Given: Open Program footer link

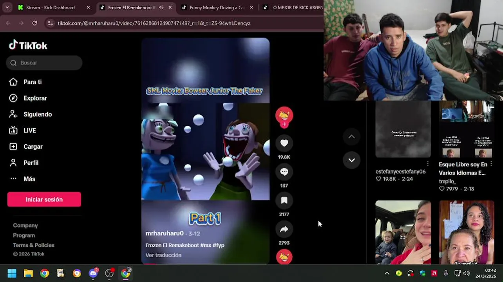Looking at the screenshot, I should coord(24,235).
